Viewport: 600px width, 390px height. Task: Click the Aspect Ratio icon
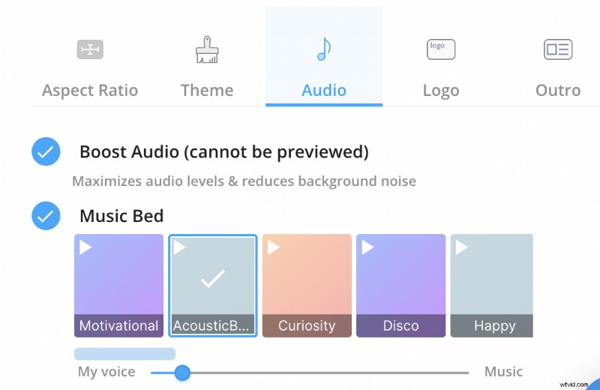click(90, 50)
